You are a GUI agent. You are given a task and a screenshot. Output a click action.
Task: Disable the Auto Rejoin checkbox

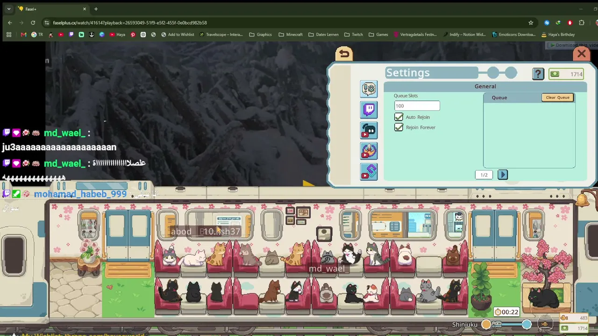coord(399,117)
